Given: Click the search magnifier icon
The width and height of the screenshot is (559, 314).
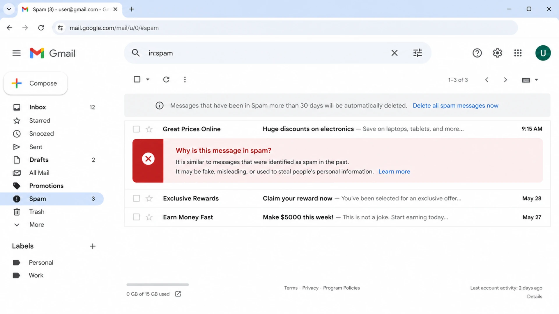Looking at the screenshot, I should pyautogui.click(x=136, y=53).
